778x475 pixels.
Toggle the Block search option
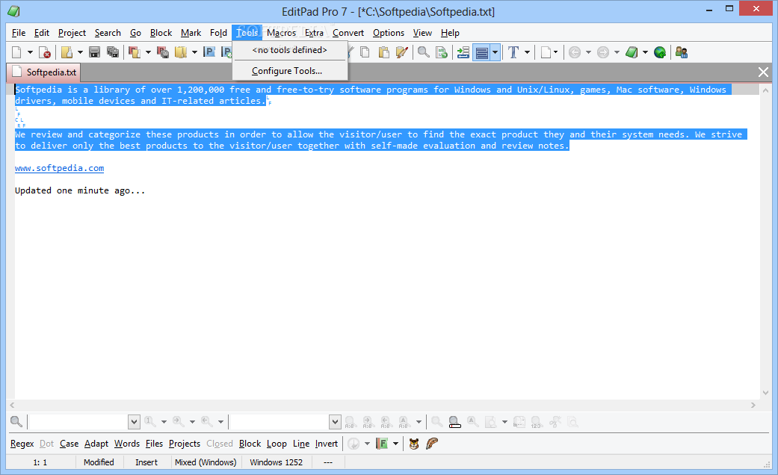point(250,444)
